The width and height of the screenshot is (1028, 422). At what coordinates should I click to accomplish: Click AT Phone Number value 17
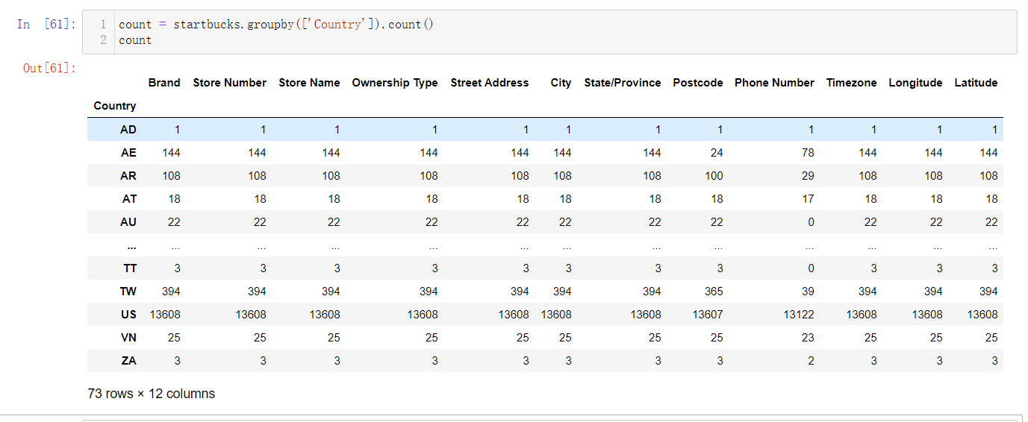point(808,199)
